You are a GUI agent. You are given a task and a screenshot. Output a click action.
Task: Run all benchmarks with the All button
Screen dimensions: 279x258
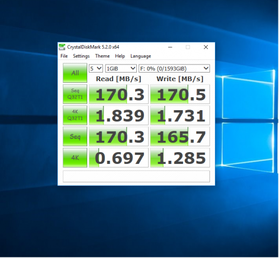click(x=75, y=73)
